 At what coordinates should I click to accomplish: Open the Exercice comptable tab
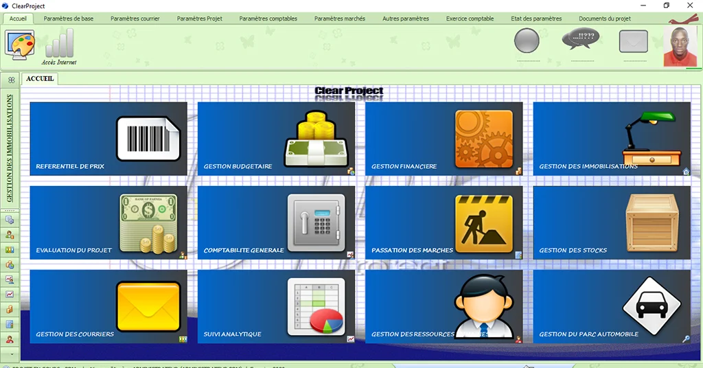point(470,19)
